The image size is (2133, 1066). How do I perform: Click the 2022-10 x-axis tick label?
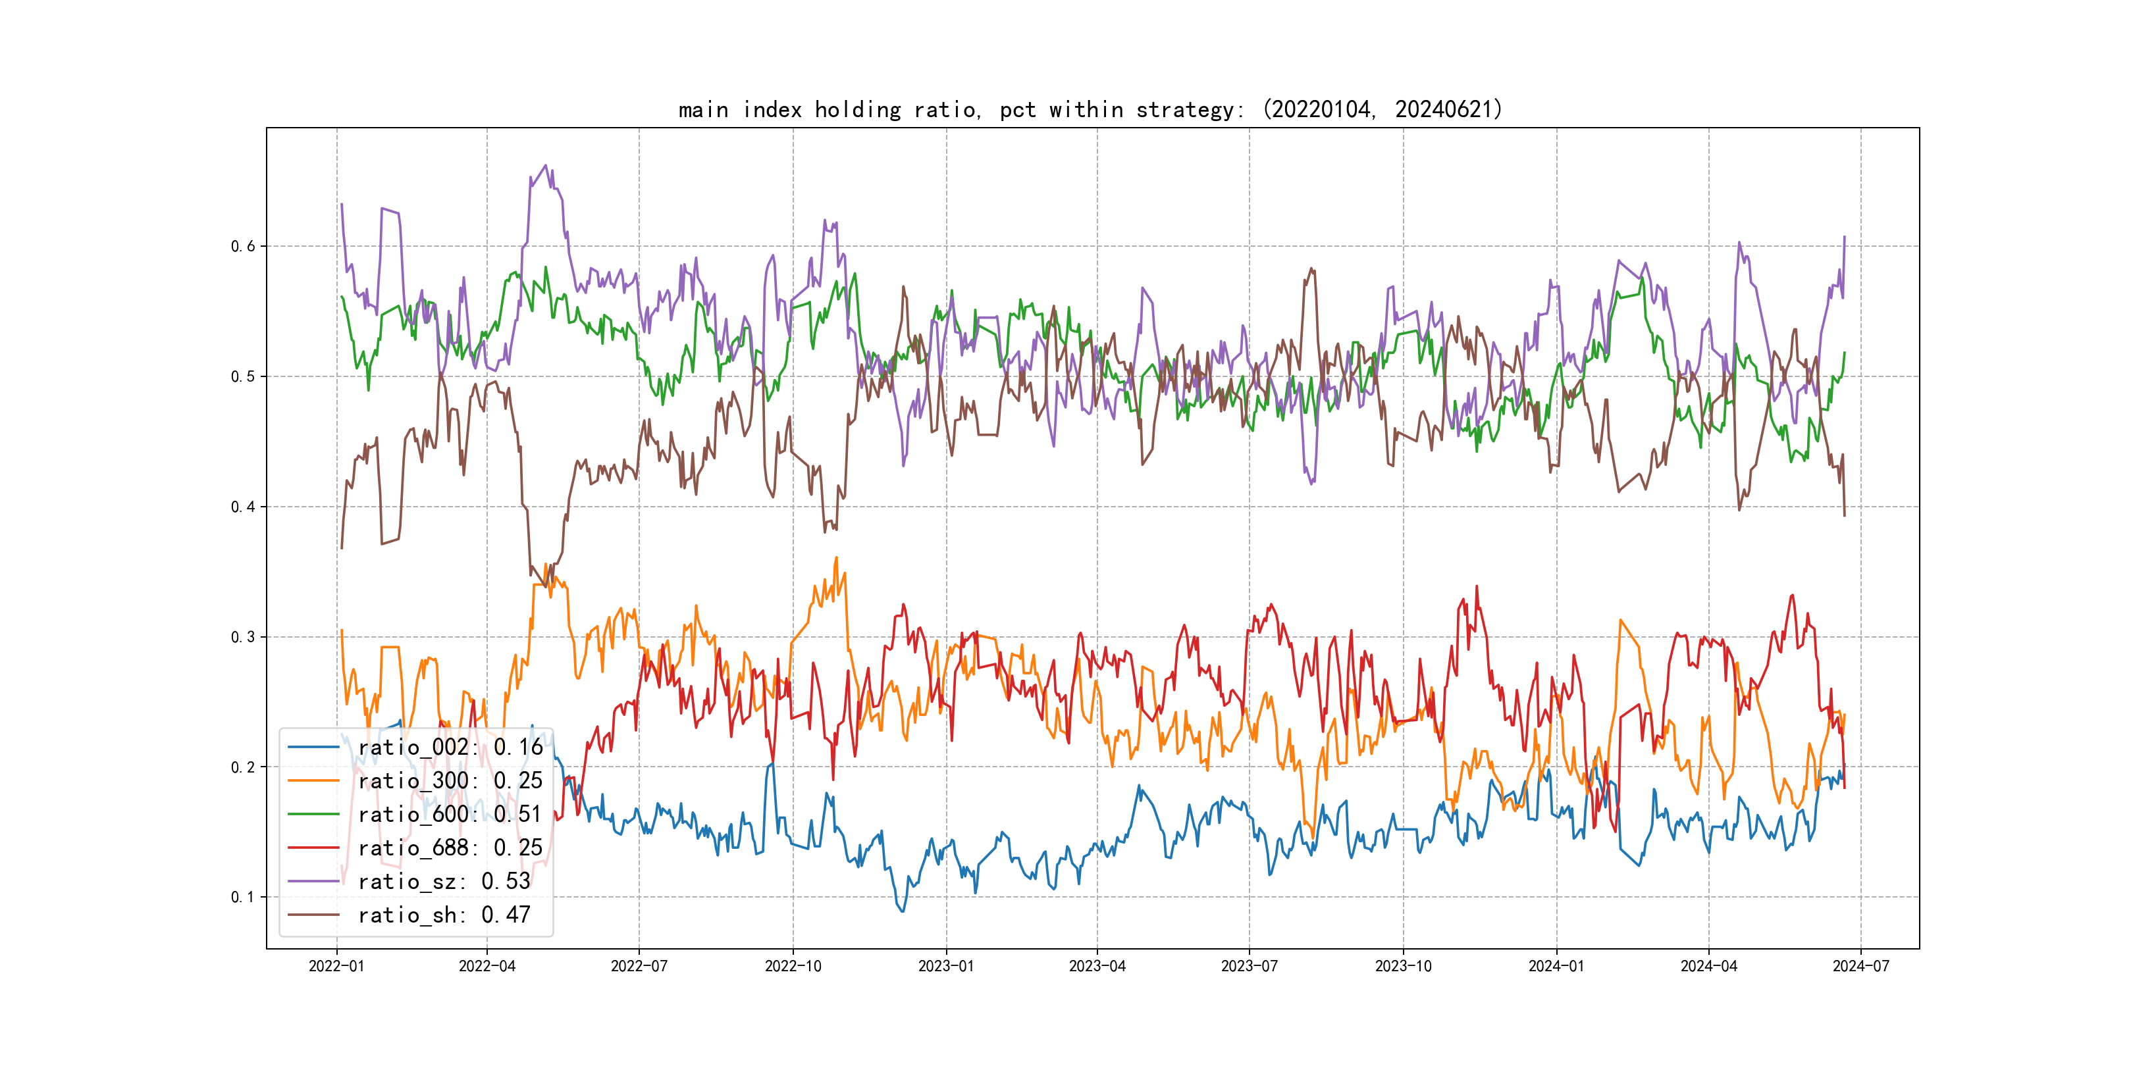click(x=793, y=966)
